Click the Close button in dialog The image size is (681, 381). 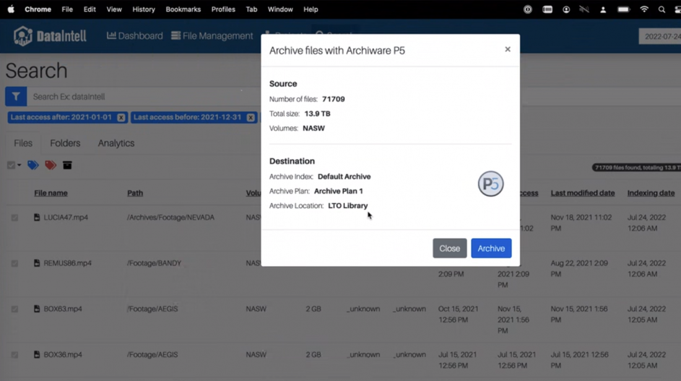449,248
